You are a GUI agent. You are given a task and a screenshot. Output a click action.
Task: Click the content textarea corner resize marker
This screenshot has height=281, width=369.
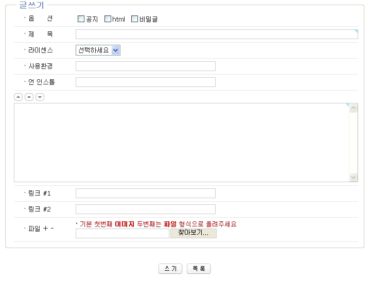click(x=347, y=106)
